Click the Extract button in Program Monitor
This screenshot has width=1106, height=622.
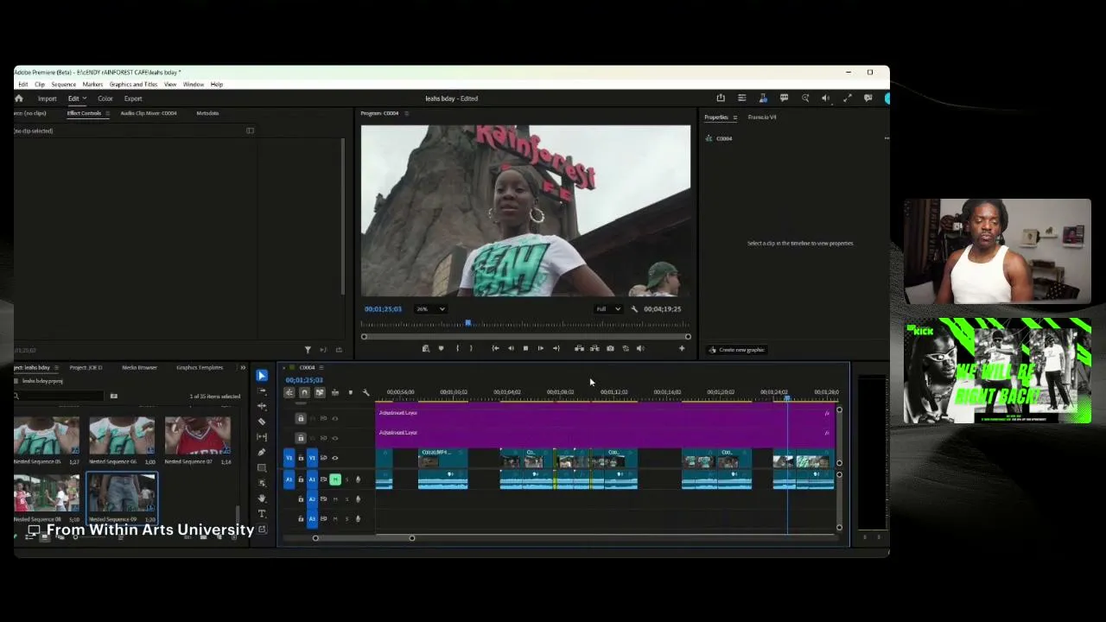594,349
